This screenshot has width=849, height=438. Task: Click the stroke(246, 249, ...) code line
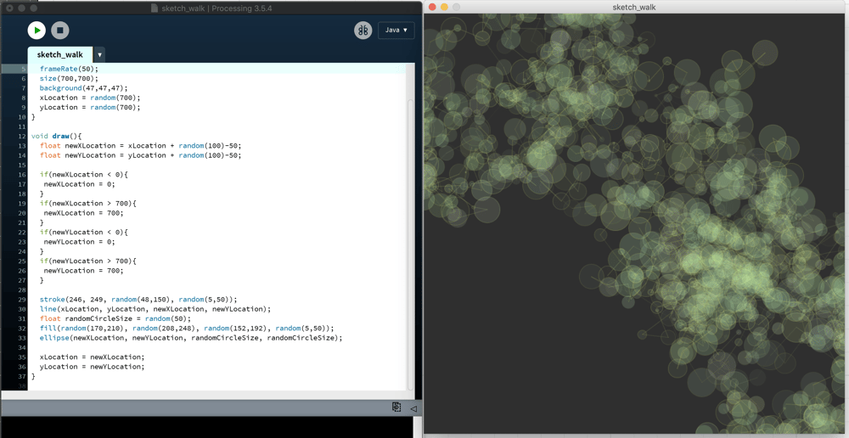(x=138, y=300)
